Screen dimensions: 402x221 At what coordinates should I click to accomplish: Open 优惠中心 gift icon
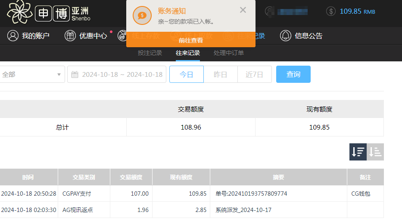point(70,36)
